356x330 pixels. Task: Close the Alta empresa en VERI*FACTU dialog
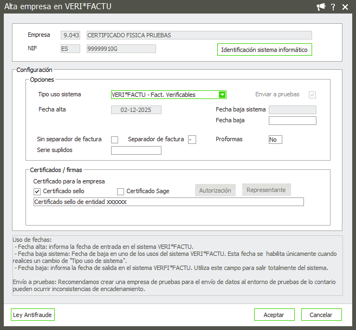click(x=346, y=6)
